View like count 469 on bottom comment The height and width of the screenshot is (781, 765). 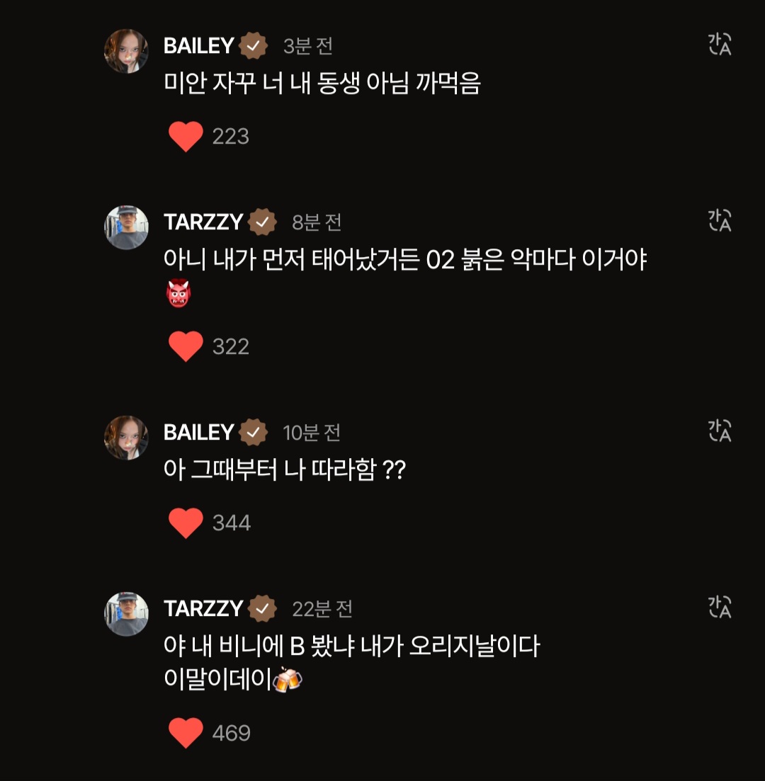click(x=231, y=733)
